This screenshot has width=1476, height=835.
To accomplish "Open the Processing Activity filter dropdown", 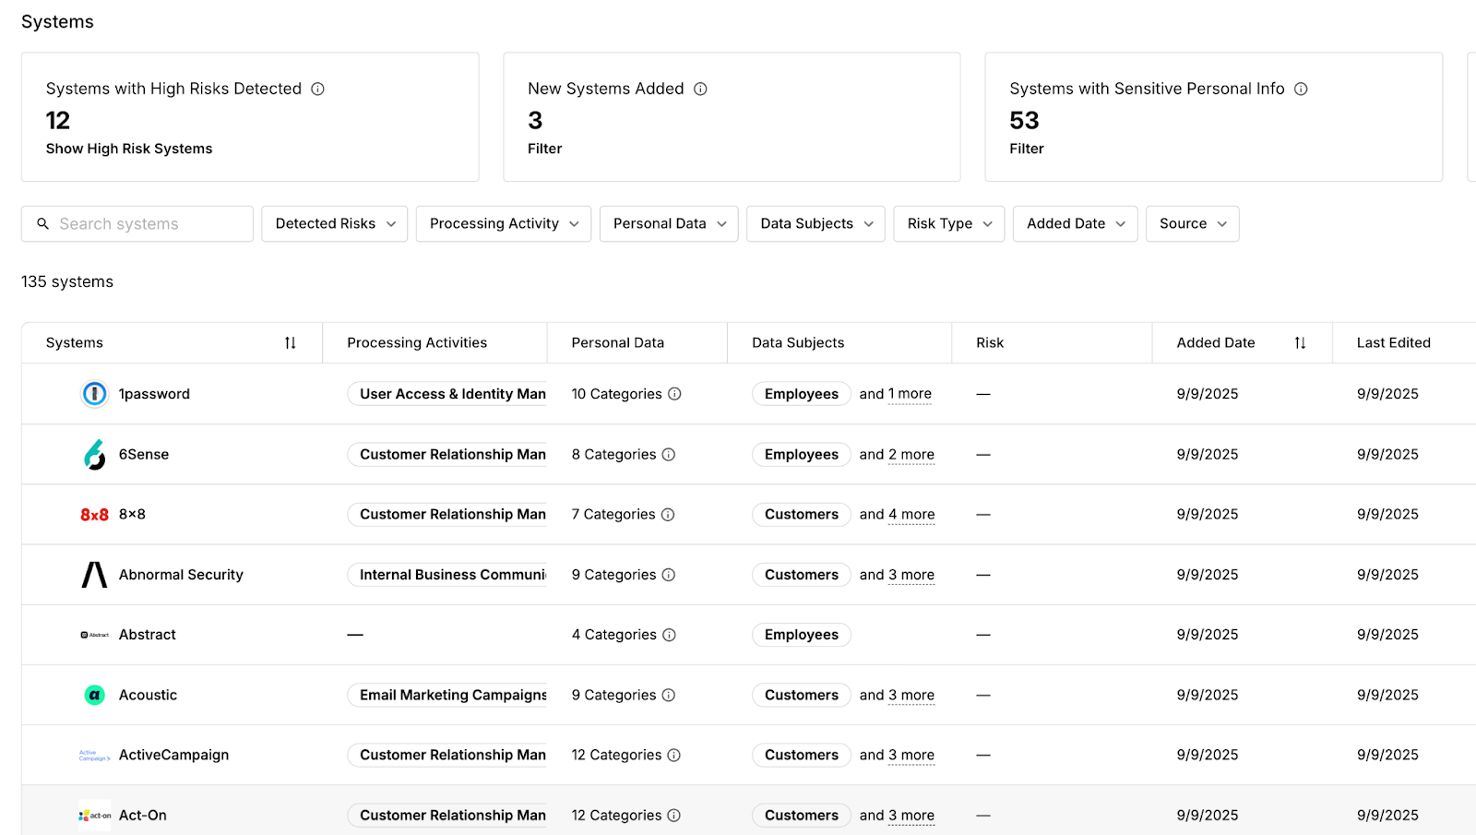I will (504, 223).
